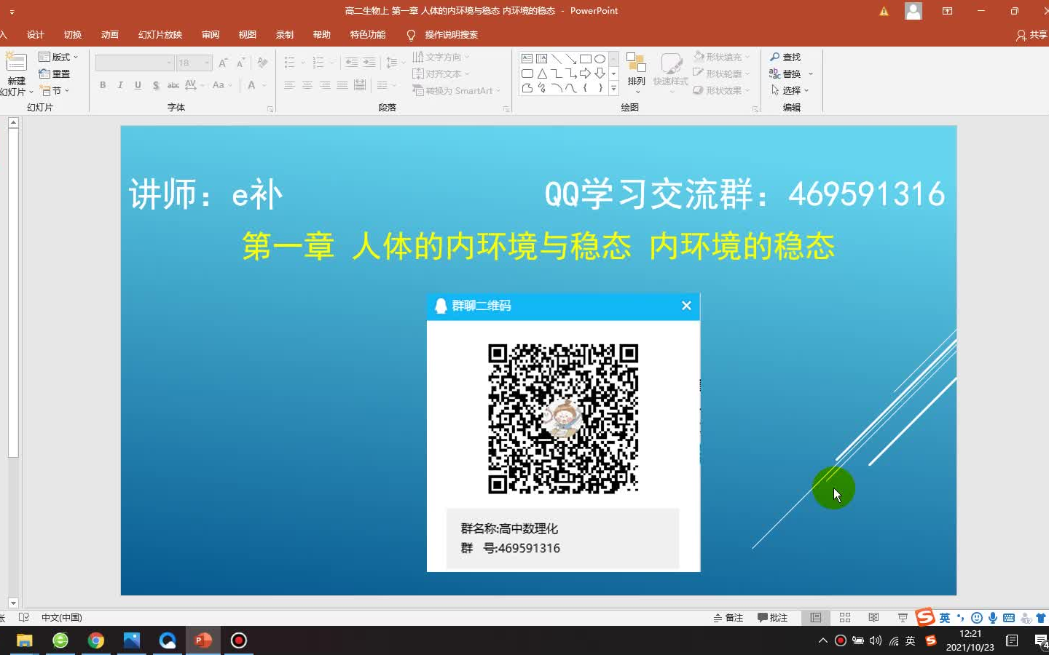This screenshot has height=655, width=1049.
Task: Open the Slide Show (幻灯片放映) tab
Action: (160, 35)
